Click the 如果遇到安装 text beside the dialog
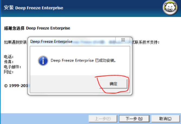The height and width of the screenshot is (124, 181). pos(15,42)
